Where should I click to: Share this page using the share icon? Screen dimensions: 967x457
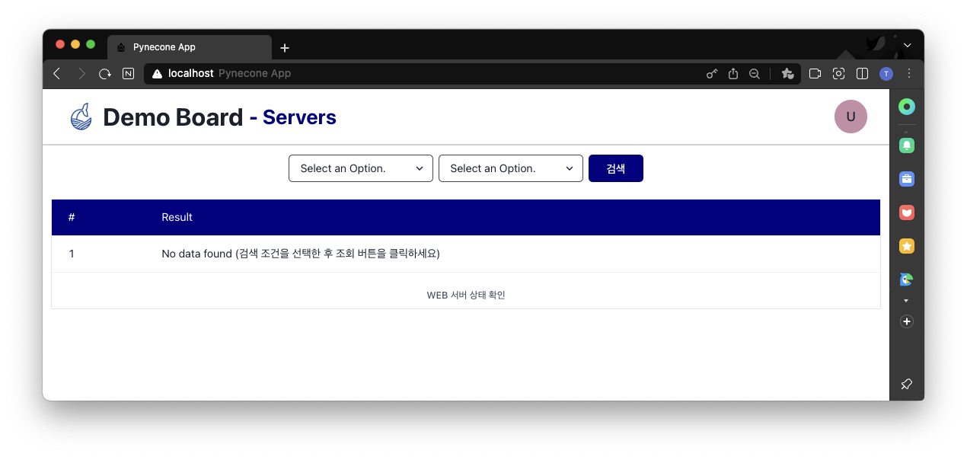point(733,74)
